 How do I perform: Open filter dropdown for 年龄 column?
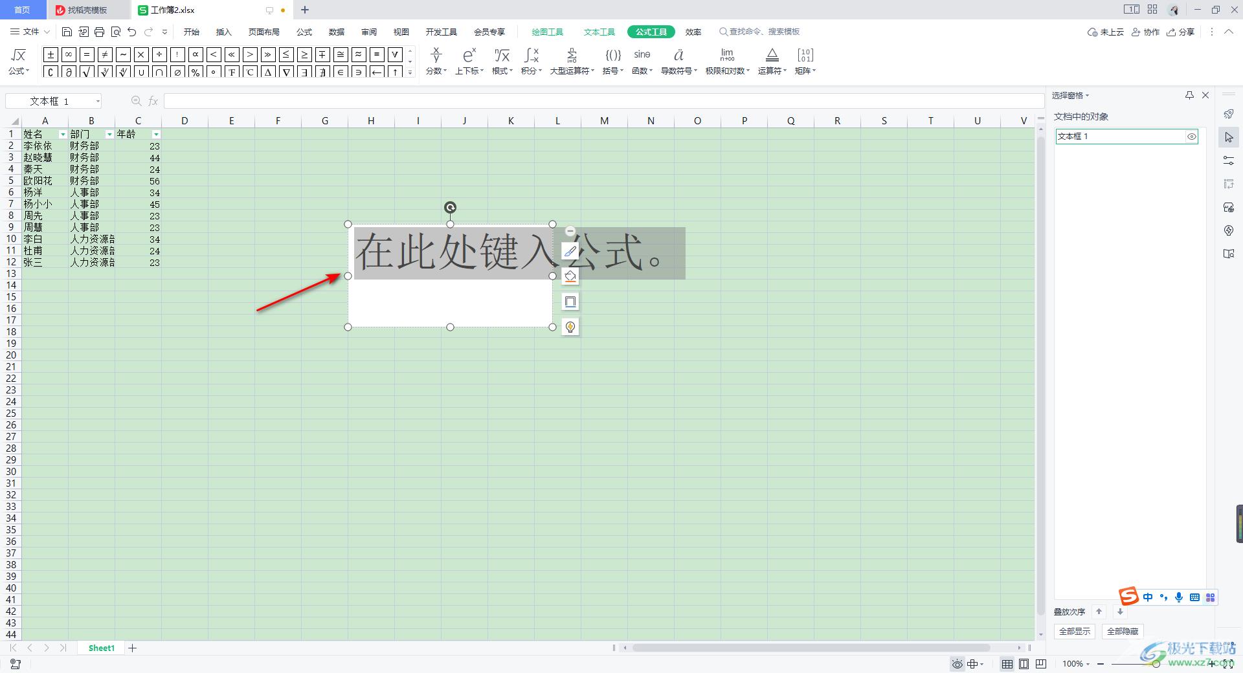pos(156,135)
